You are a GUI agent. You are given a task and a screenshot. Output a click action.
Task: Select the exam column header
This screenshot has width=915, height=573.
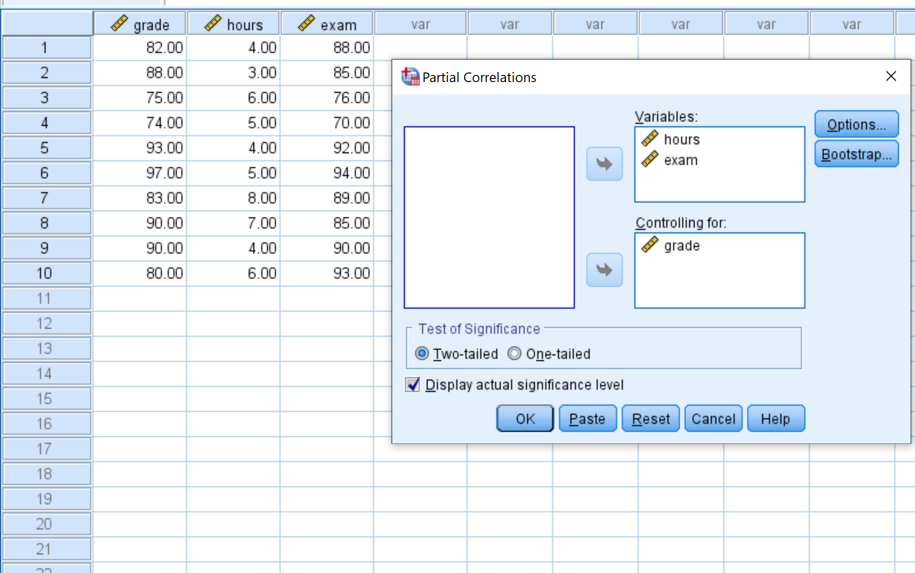pyautogui.click(x=327, y=24)
